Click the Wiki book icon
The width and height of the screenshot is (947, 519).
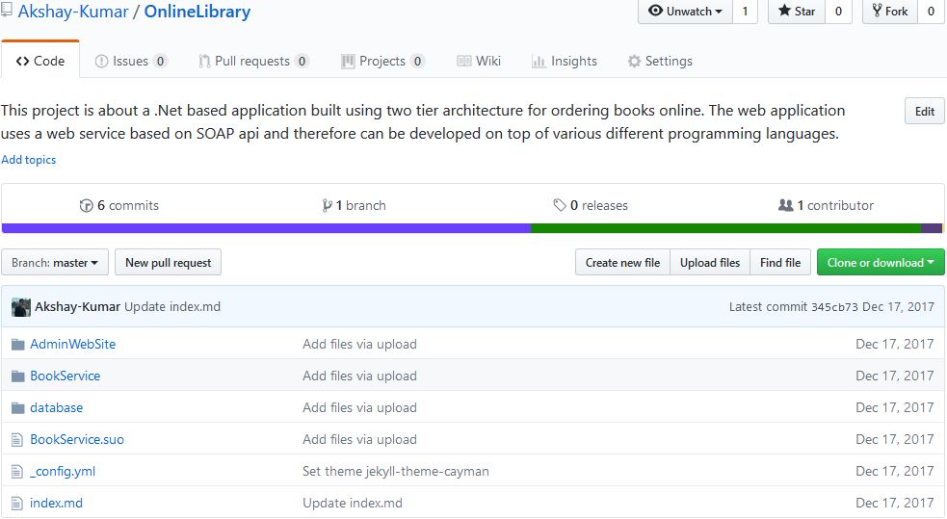tap(463, 61)
